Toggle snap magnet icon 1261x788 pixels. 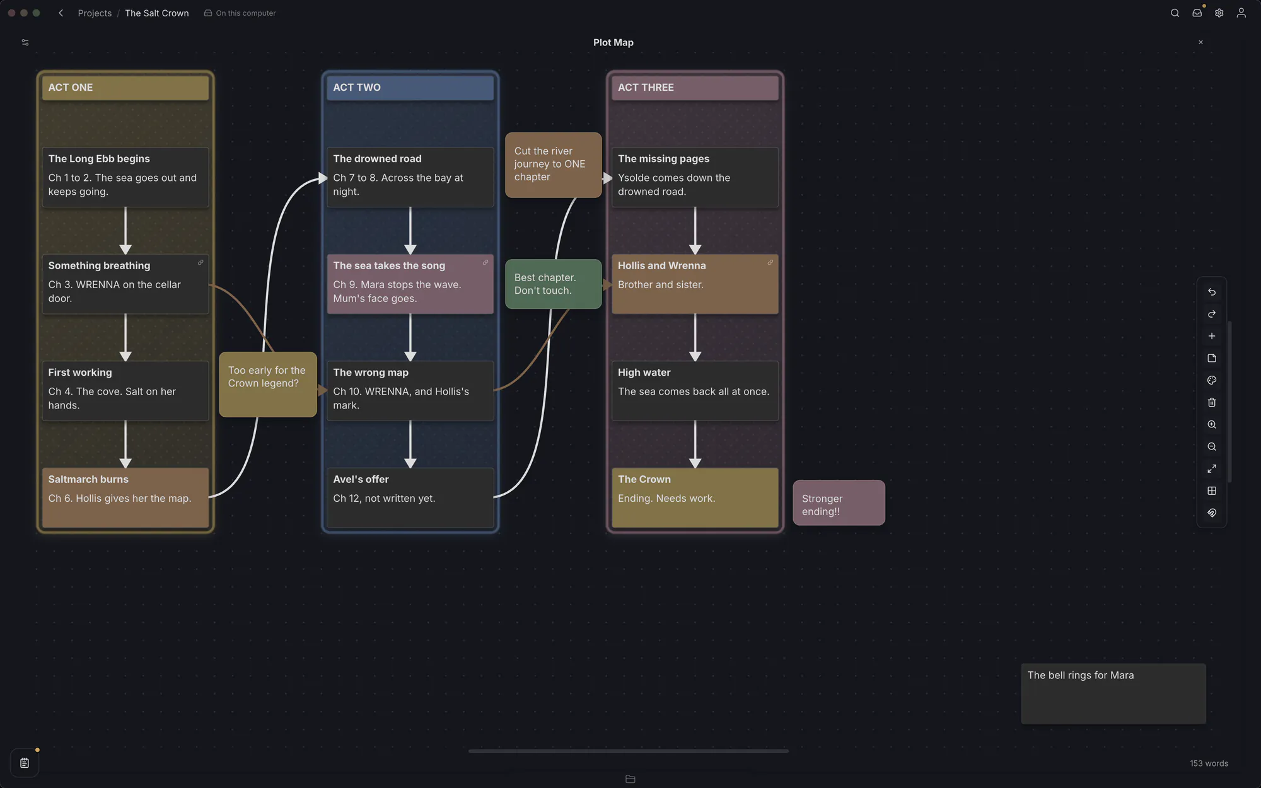[x=1211, y=513]
